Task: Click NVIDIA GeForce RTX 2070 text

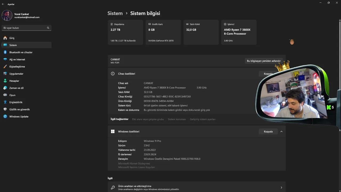Action: tap(161, 41)
